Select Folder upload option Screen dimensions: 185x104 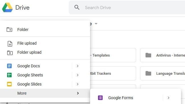pyautogui.click(x=45, y=52)
